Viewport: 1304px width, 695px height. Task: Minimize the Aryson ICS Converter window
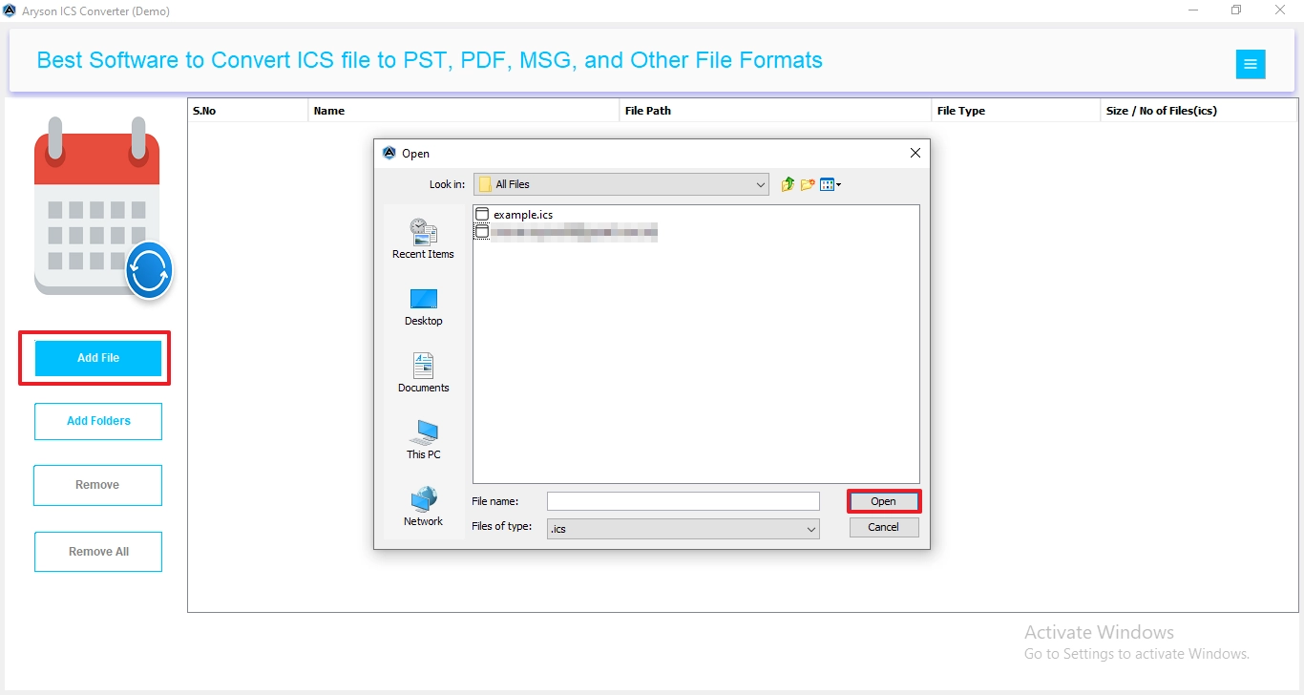pyautogui.click(x=1193, y=11)
